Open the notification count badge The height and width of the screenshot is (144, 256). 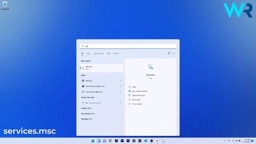252,141
